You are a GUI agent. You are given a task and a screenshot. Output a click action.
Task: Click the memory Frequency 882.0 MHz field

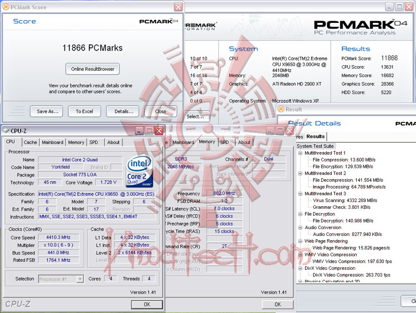pos(224,193)
